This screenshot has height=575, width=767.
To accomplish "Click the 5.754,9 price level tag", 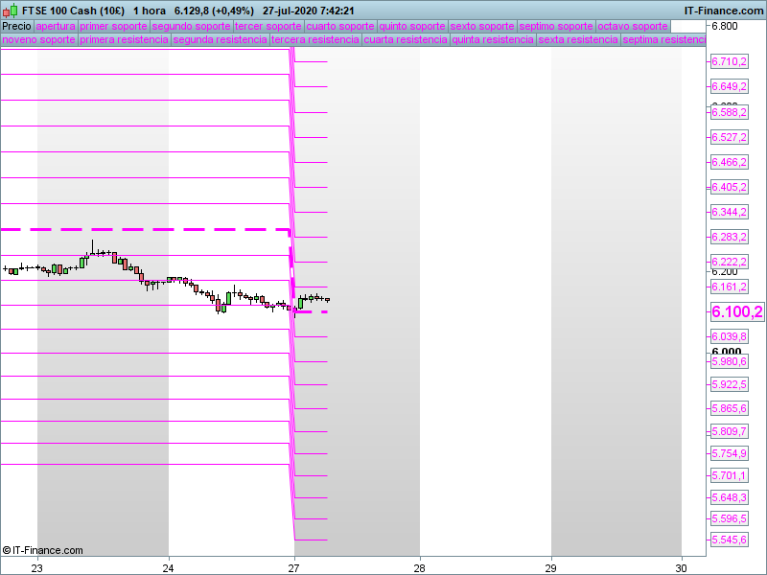I will pyautogui.click(x=730, y=453).
